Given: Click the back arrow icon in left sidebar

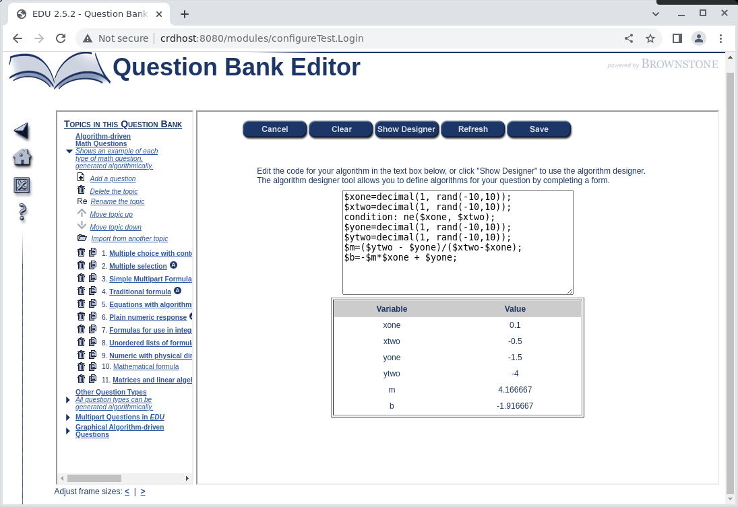Looking at the screenshot, I should click(22, 130).
